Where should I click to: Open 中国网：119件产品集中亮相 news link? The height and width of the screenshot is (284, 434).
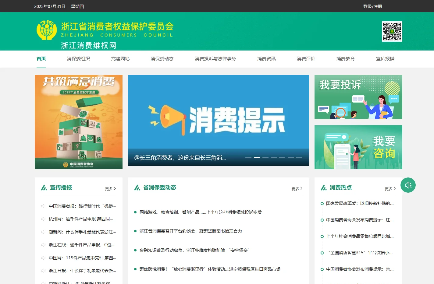(82, 258)
